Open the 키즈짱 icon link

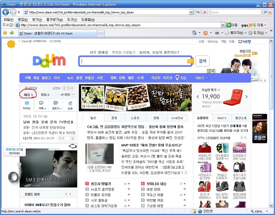pos(244,41)
